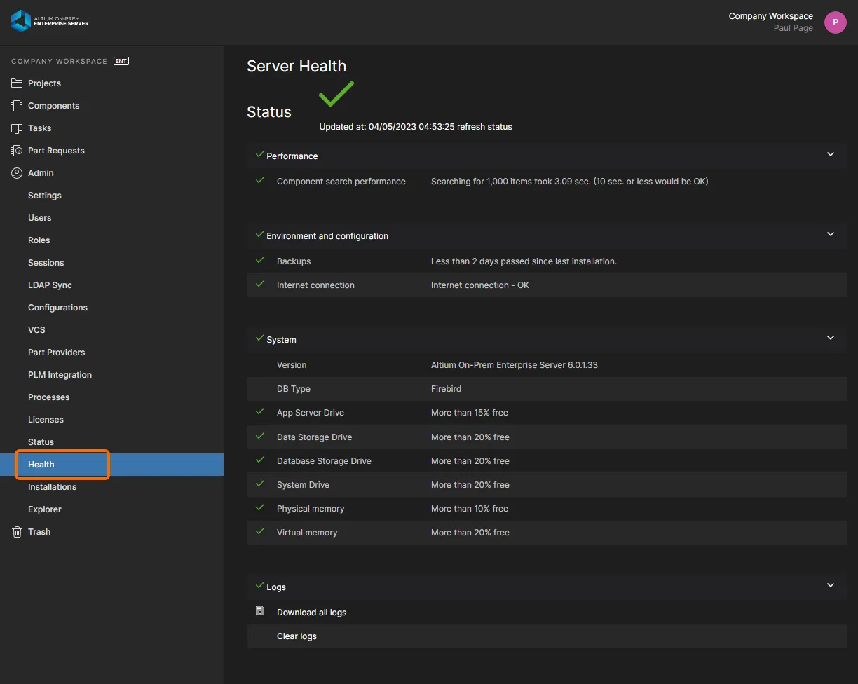Click the Part Requests icon
Screen dimensions: 858x684
[17, 151]
